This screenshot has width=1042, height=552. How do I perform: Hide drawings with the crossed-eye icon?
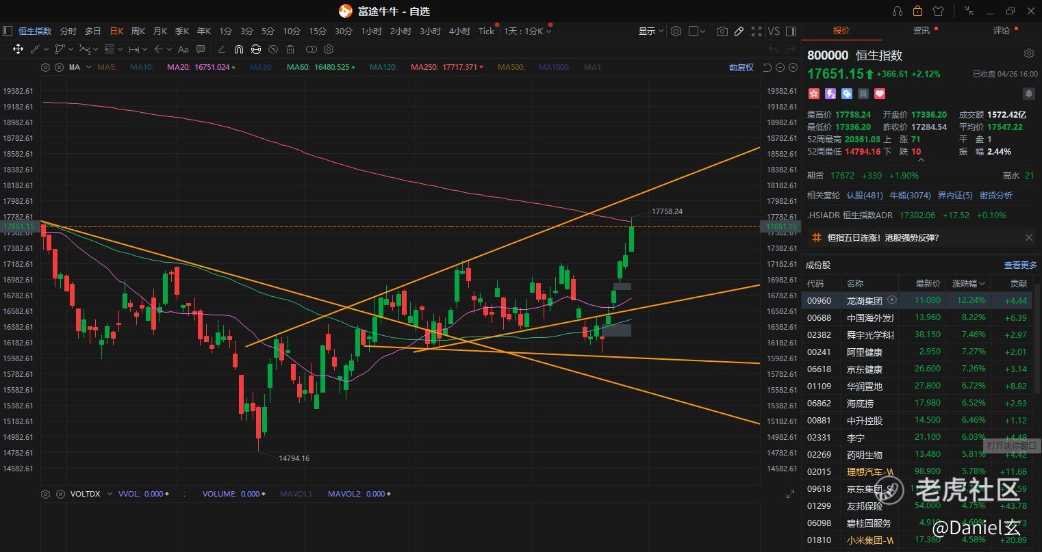(273, 49)
